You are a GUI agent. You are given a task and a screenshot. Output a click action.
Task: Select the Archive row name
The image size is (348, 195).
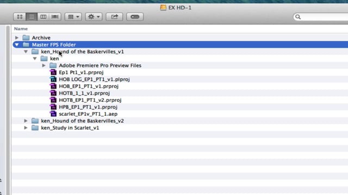coord(41,38)
